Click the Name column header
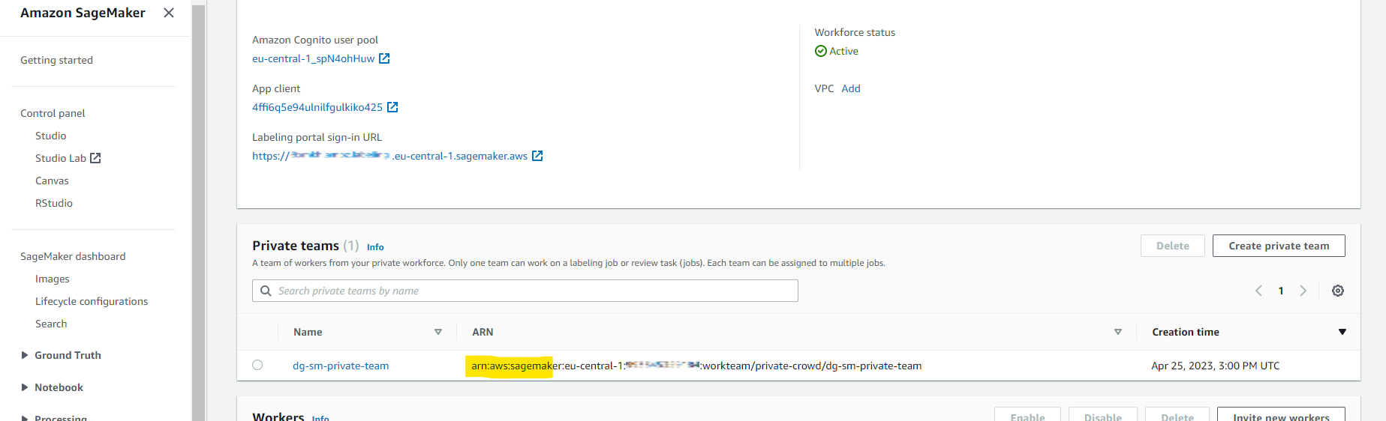 click(x=308, y=332)
